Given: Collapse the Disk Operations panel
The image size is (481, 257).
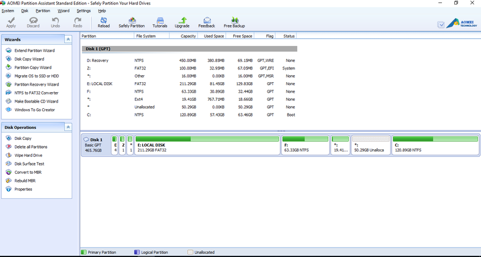Looking at the screenshot, I should pos(68,127).
